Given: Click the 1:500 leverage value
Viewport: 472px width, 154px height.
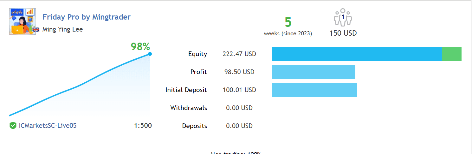Looking at the screenshot, I should (x=143, y=126).
